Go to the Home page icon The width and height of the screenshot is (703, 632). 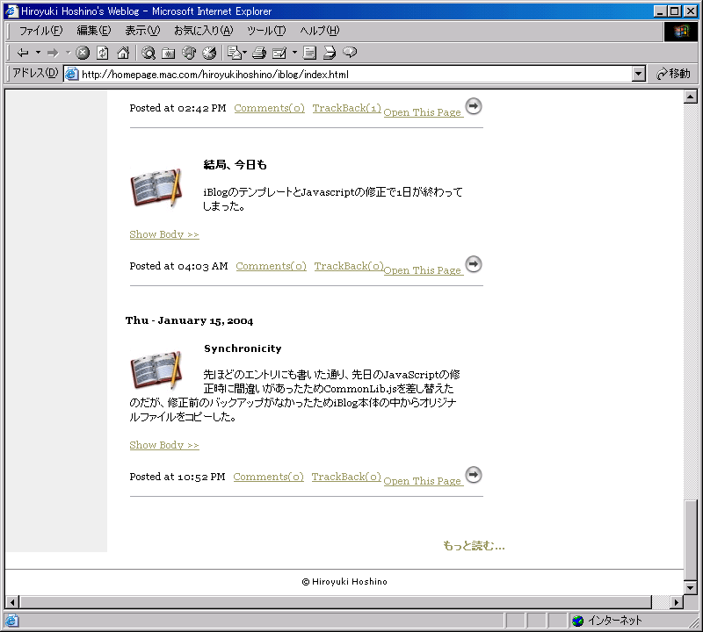pos(123,53)
